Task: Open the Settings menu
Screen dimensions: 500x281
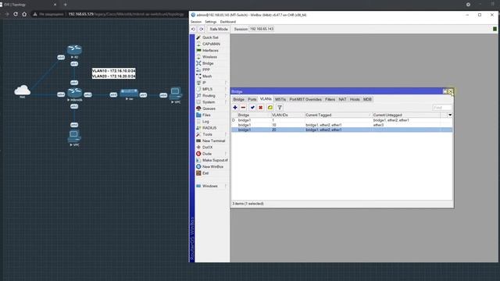Action: [x=210, y=22]
